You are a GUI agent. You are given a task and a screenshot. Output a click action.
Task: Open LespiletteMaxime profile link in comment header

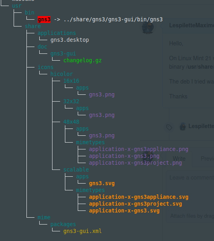tap(192, 25)
